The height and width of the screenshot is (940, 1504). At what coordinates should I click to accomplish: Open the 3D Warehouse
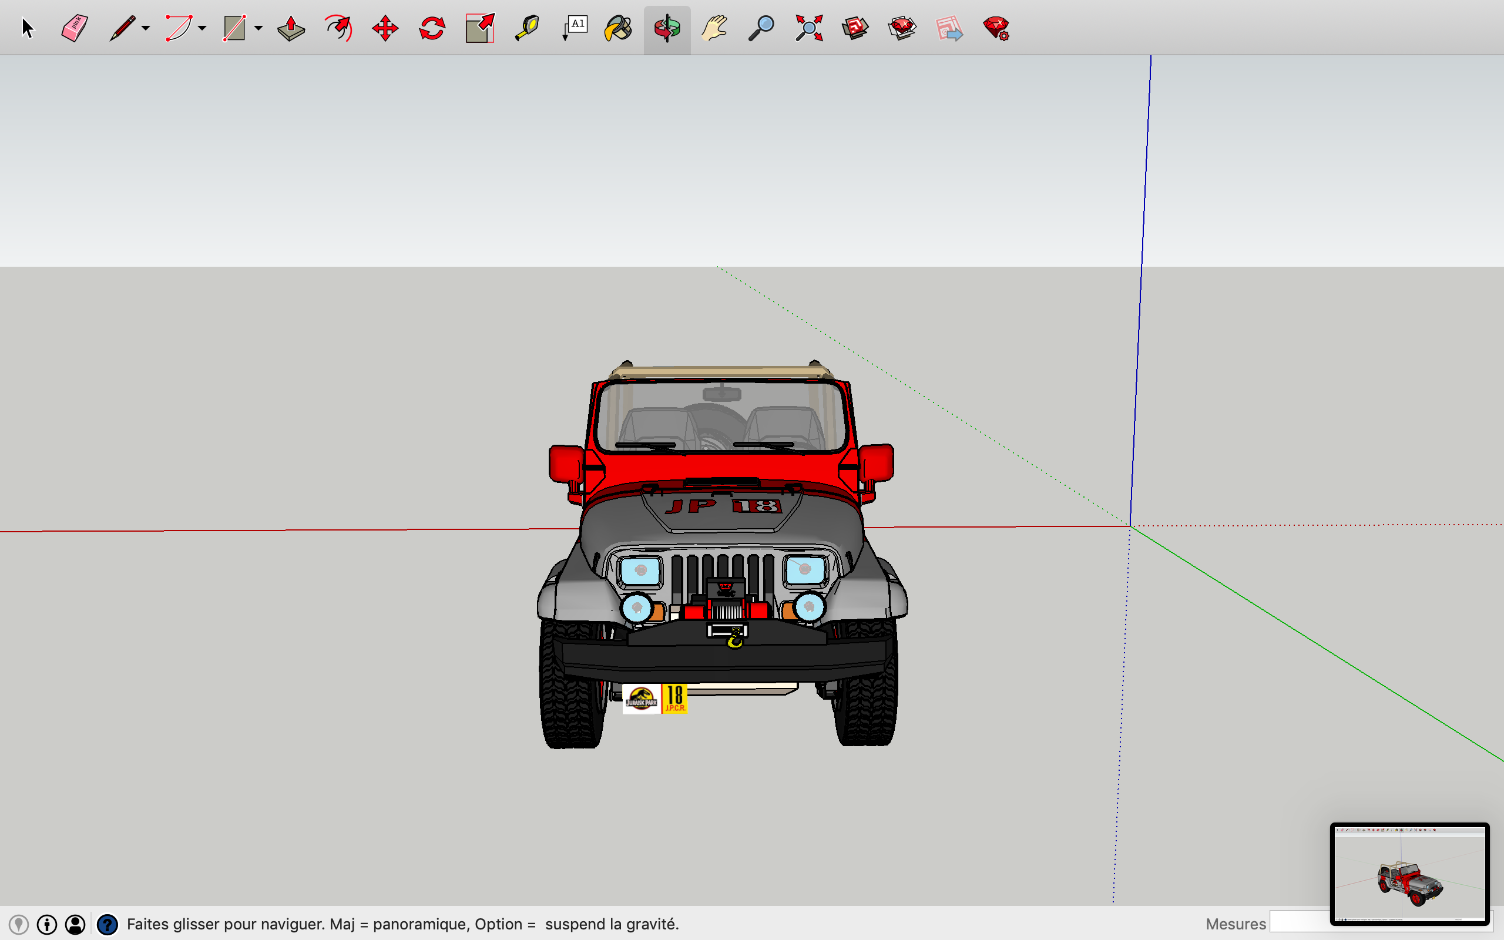tap(855, 29)
